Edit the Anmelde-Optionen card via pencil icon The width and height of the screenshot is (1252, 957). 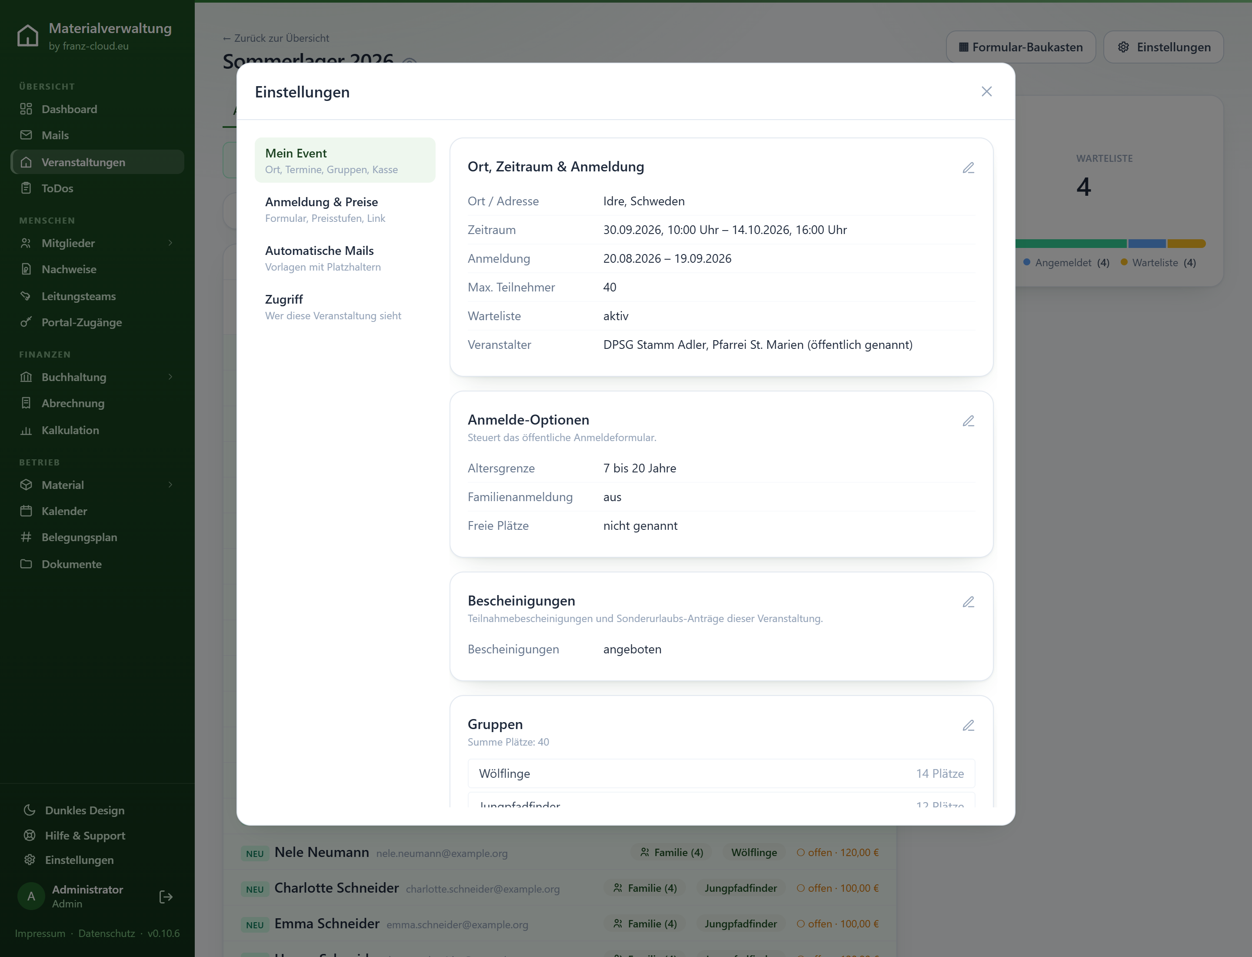click(x=969, y=421)
